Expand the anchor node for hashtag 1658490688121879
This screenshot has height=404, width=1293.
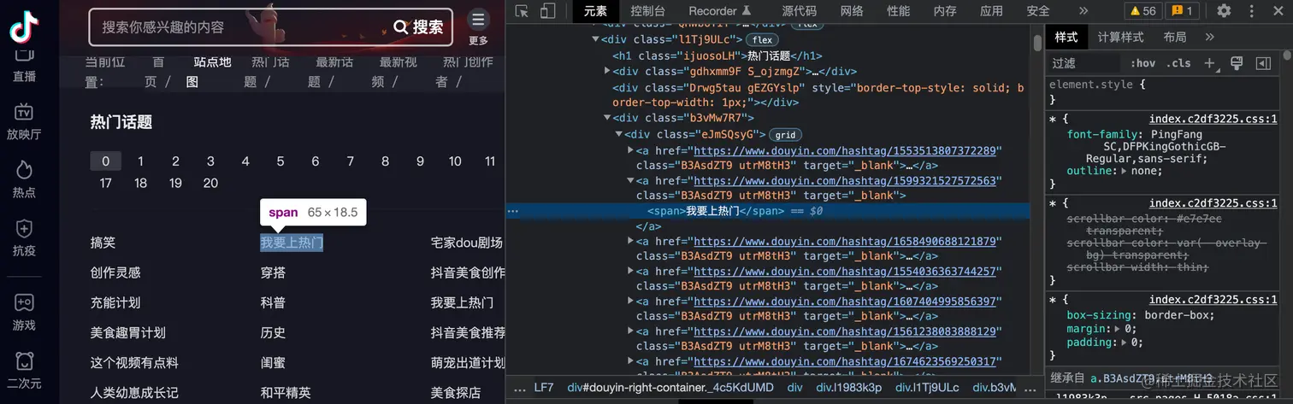pyautogui.click(x=631, y=242)
